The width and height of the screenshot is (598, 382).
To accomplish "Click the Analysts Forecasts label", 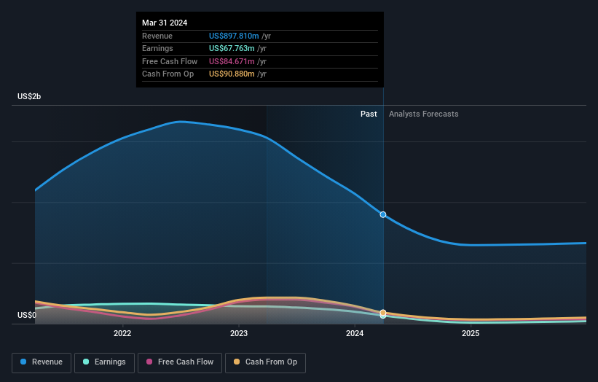I will click(424, 114).
